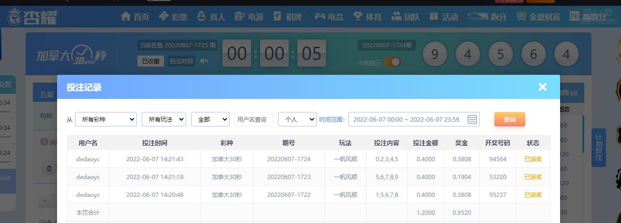Expand the 所有彩种 lottery dropdown
Screen dimensions: 621x223
point(106,119)
